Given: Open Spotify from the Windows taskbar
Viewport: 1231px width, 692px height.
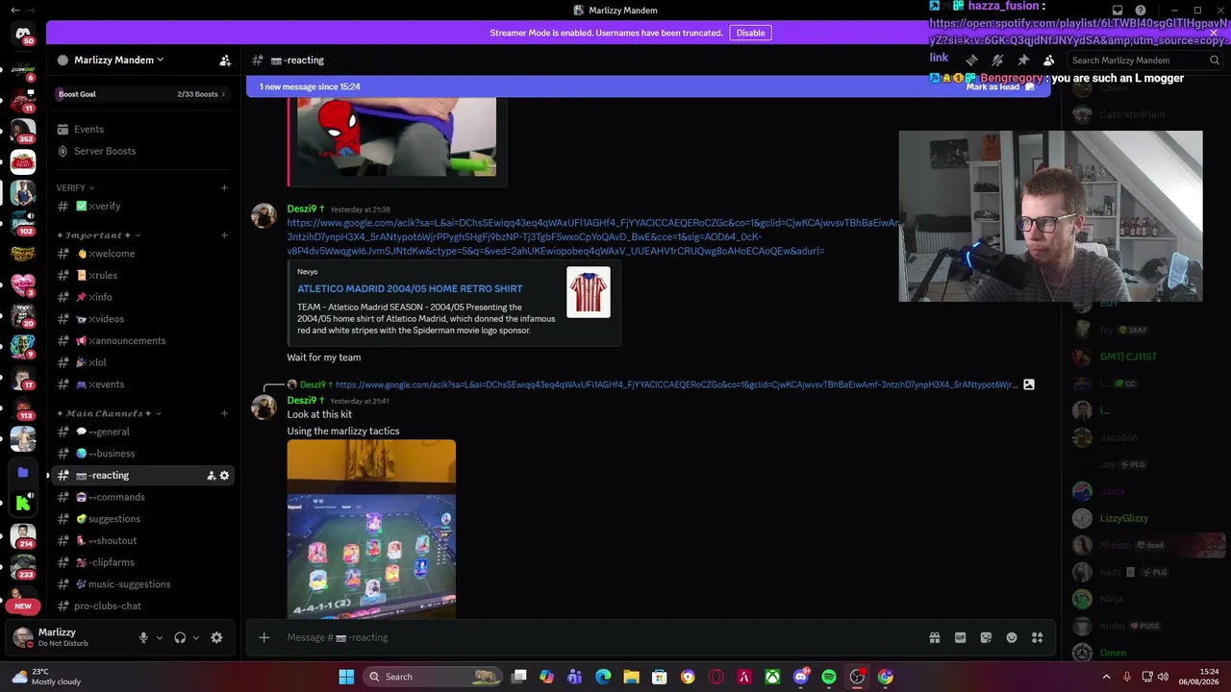Looking at the screenshot, I should tap(829, 677).
